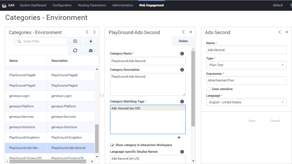The image size is (292, 164).
Task: Open the Routing Parameters menu
Action: 92,5
